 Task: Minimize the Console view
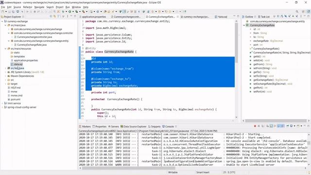[x=305, y=125]
